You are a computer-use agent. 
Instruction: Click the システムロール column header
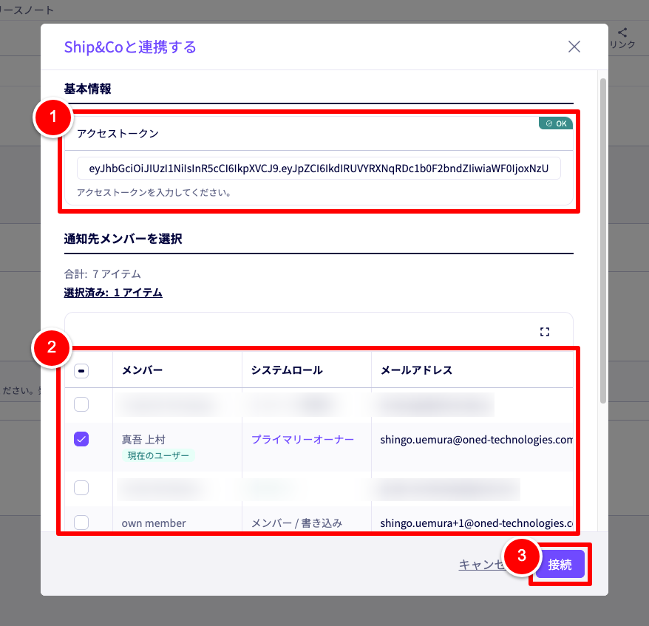[287, 370]
